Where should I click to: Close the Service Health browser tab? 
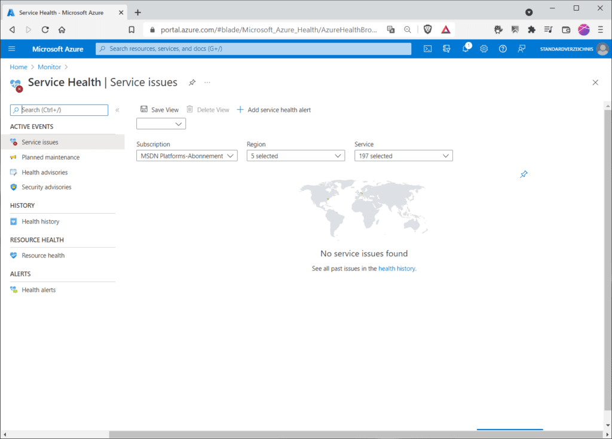pyautogui.click(x=121, y=13)
